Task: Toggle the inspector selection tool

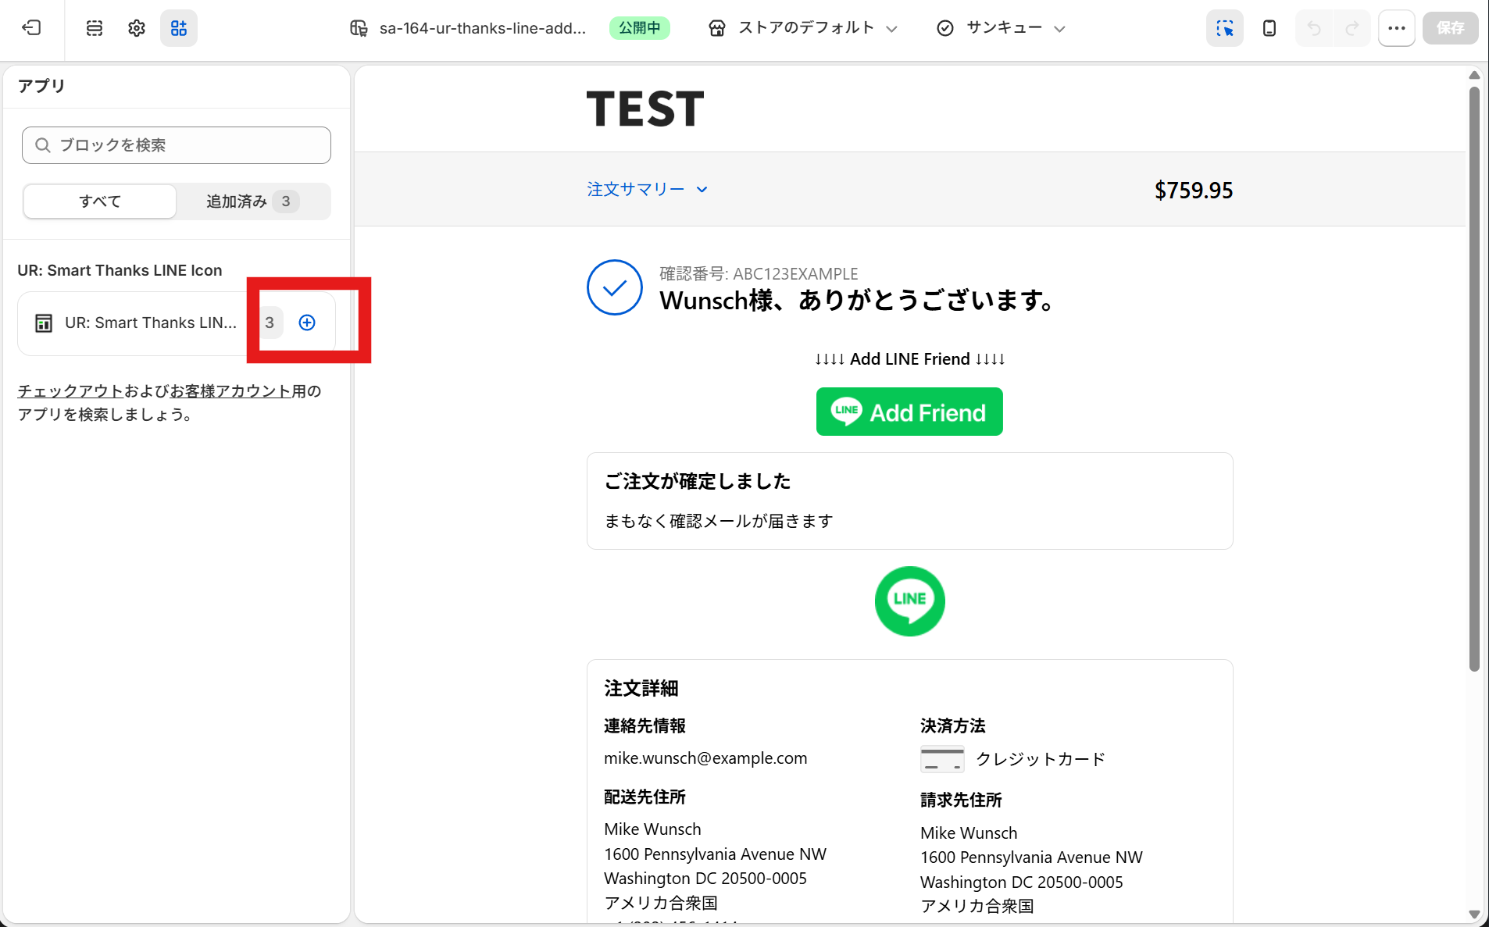Action: click(x=1225, y=28)
